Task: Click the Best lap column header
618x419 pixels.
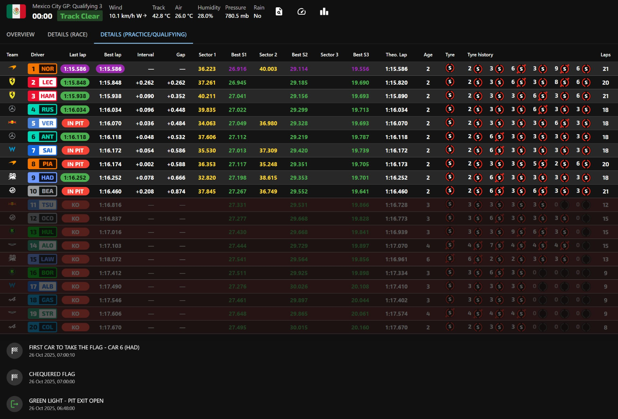Action: click(113, 55)
